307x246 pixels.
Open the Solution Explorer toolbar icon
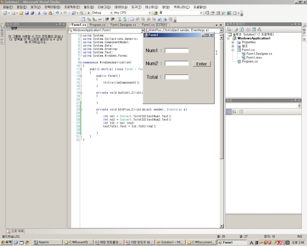coord(207,13)
